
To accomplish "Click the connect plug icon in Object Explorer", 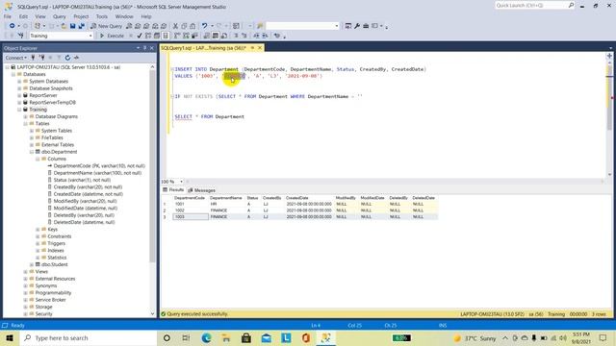I will coord(33,58).
